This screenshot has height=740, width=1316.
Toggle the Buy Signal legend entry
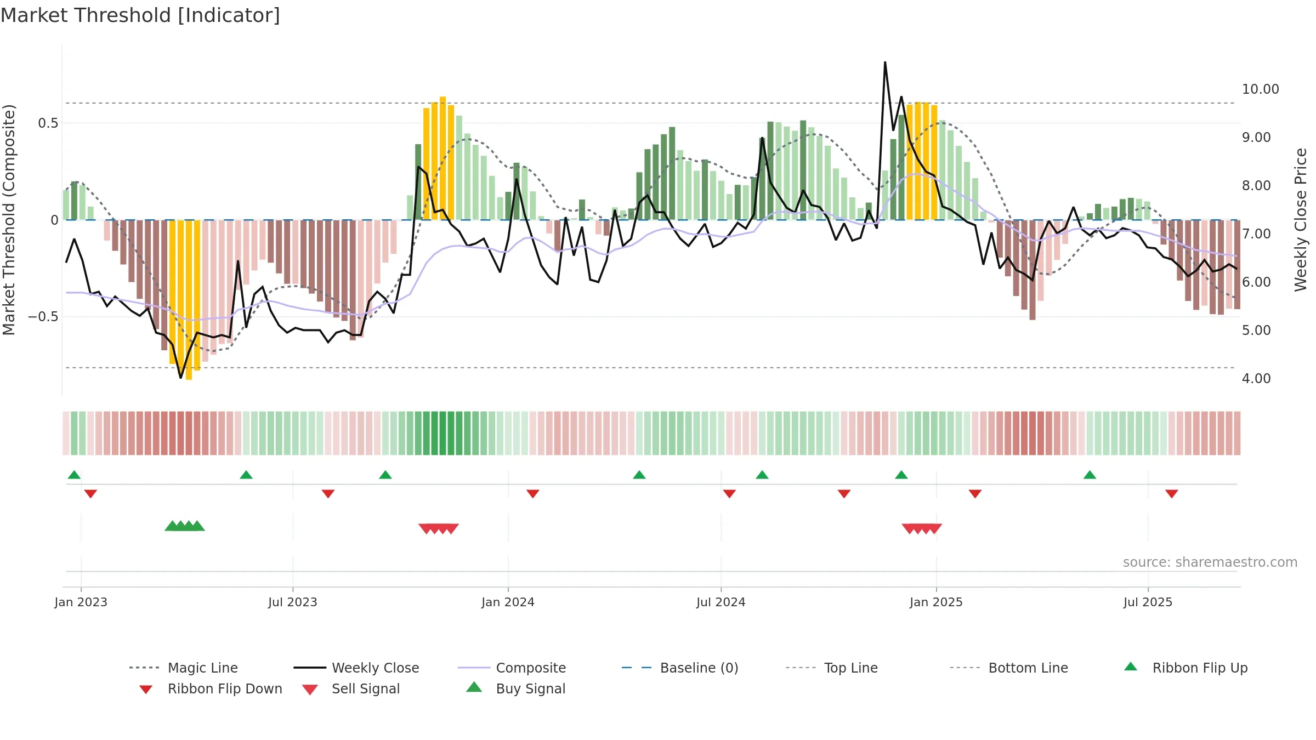click(515, 688)
